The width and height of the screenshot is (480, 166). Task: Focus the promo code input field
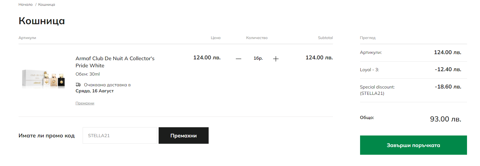tap(119, 135)
